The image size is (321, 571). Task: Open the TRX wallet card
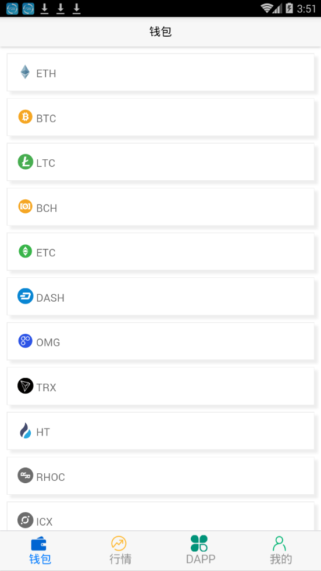tap(160, 386)
